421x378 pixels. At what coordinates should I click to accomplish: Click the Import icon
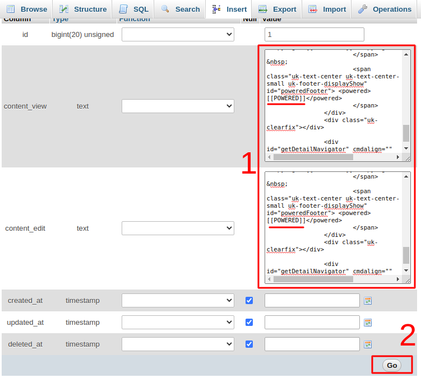(313, 9)
